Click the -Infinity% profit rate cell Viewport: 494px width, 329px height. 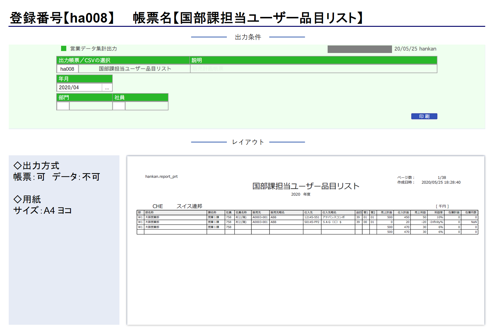coord(436,222)
